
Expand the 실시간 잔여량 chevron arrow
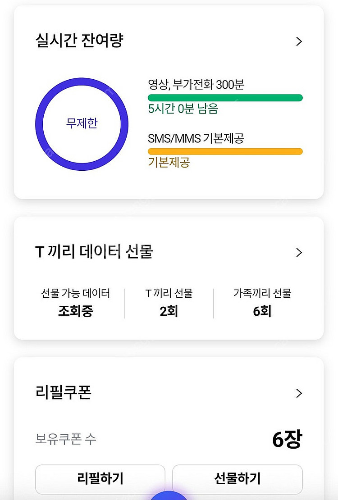point(298,41)
